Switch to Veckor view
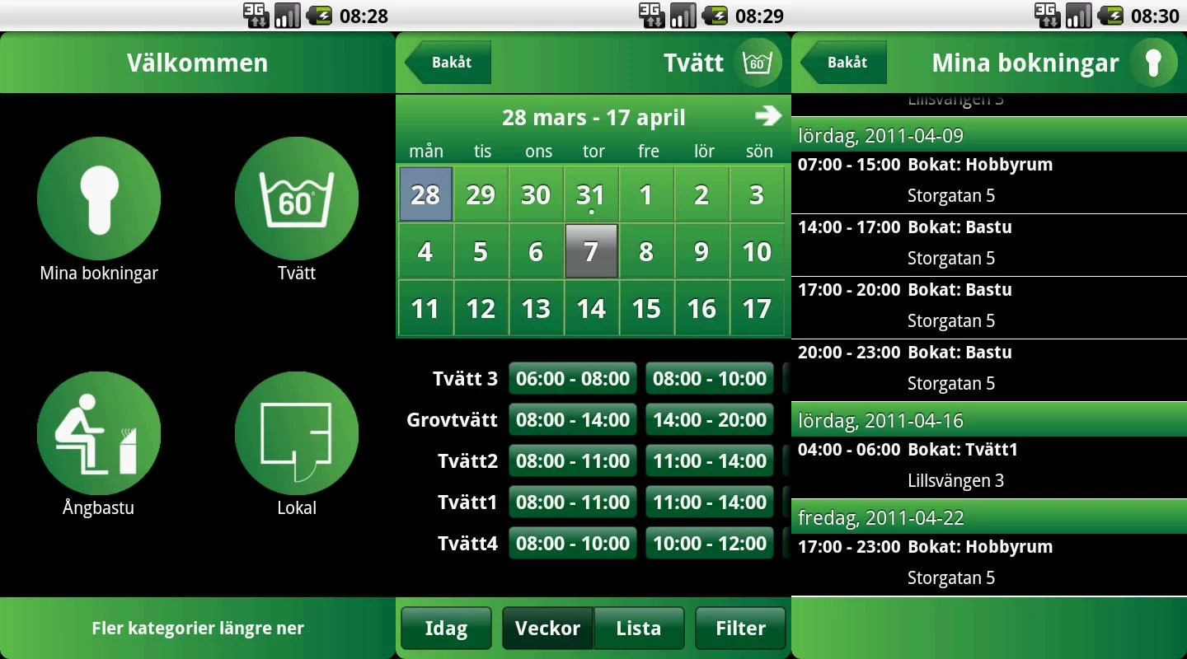Viewport: 1187px width, 659px height. click(x=547, y=629)
